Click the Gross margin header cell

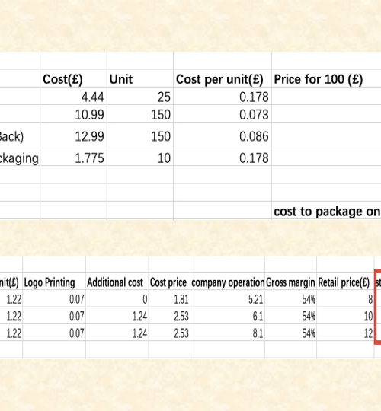pos(291,282)
